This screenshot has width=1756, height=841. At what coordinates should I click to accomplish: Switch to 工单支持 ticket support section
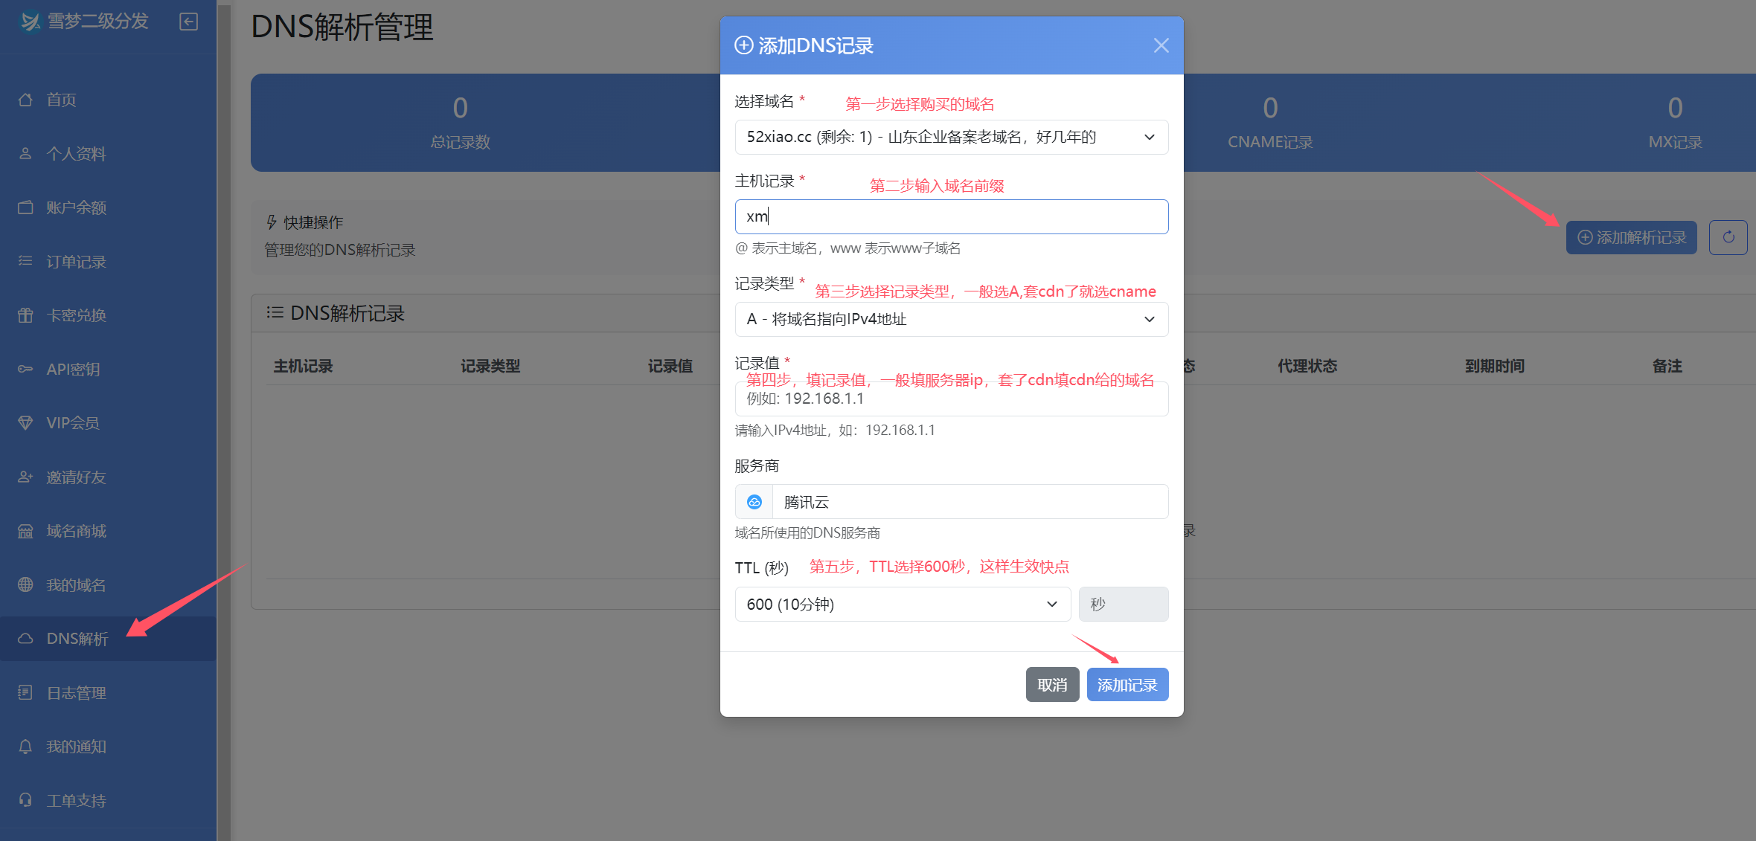tap(73, 799)
